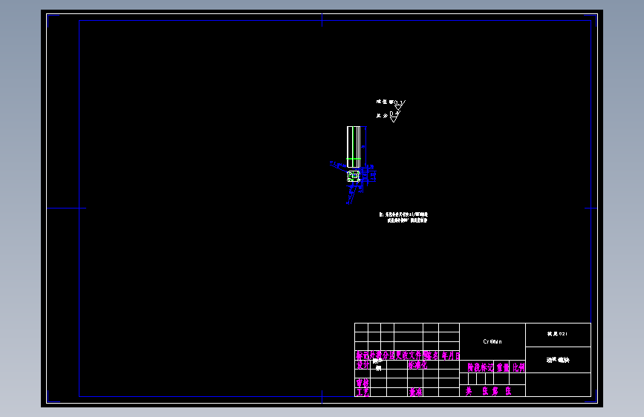Select the angled leader dimension left of the bottom view
Image resolution: width=644 pixels, height=417 pixels.
pos(339,165)
